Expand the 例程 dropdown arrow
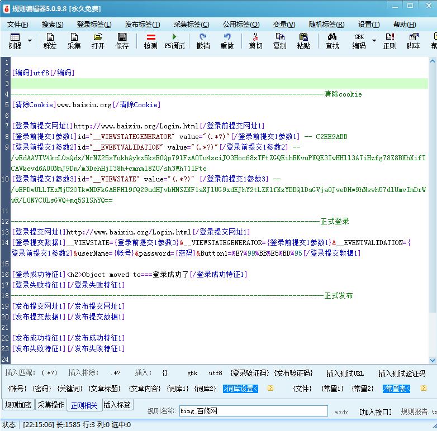This screenshot has width=437, height=431. [x=30, y=41]
